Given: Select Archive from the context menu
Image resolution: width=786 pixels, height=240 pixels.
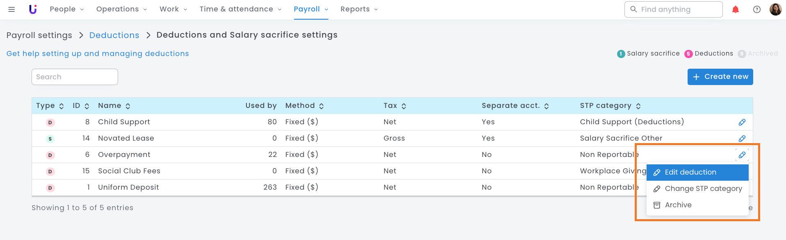Looking at the screenshot, I should point(678,205).
